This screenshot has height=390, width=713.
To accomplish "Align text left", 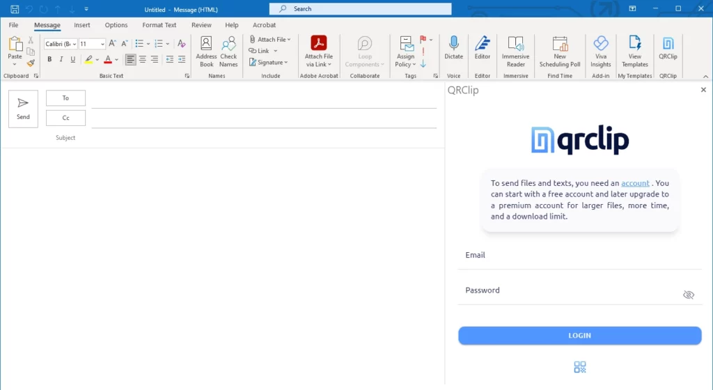I will point(130,59).
